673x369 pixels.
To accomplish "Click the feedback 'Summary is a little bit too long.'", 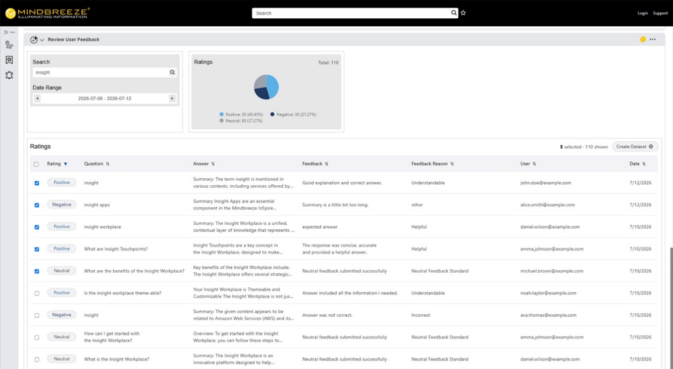I will click(x=335, y=205).
